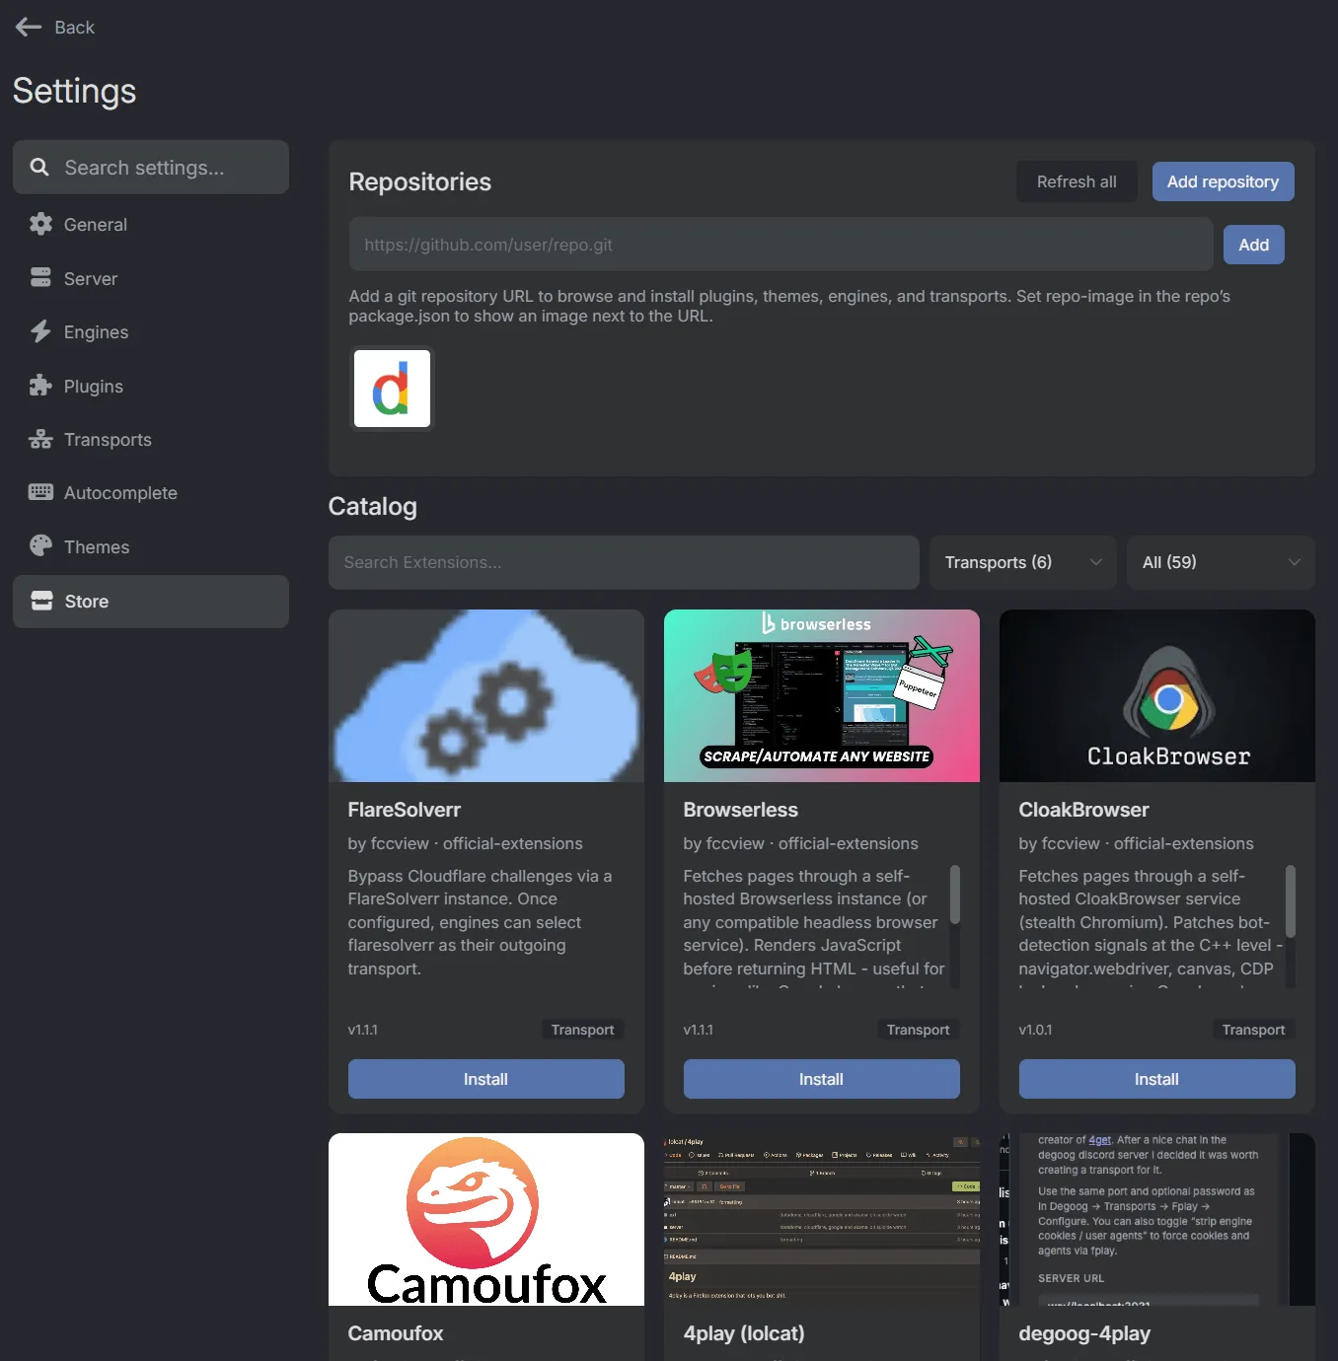Click the Back arrow icon
The height and width of the screenshot is (1361, 1338).
(29, 28)
